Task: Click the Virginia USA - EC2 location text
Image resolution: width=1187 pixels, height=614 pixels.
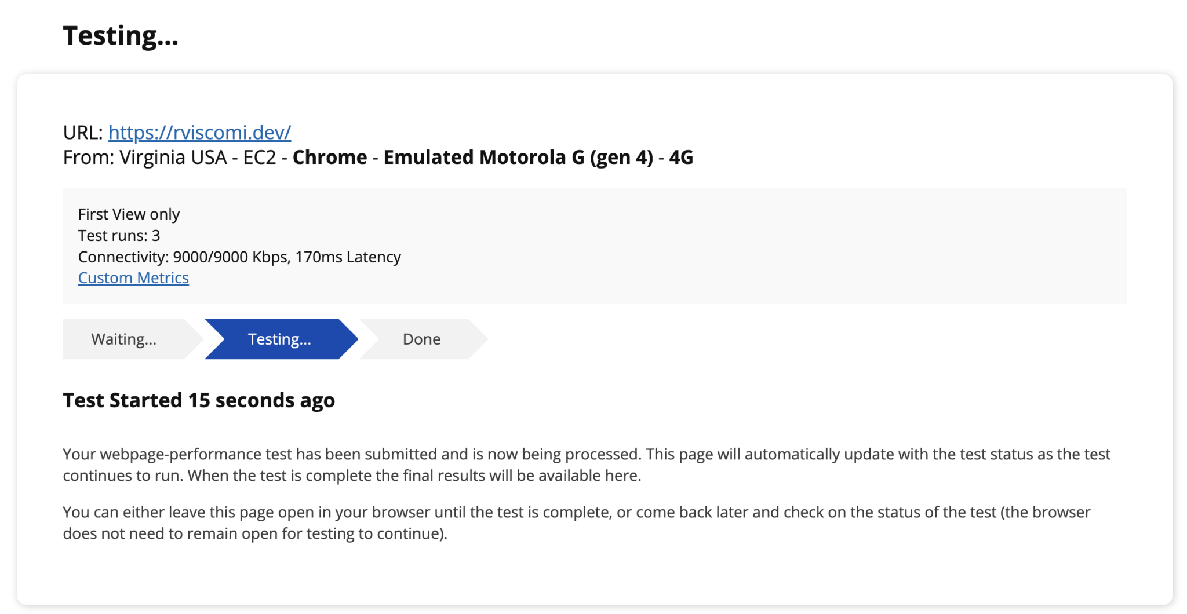Action: pyautogui.click(x=198, y=158)
